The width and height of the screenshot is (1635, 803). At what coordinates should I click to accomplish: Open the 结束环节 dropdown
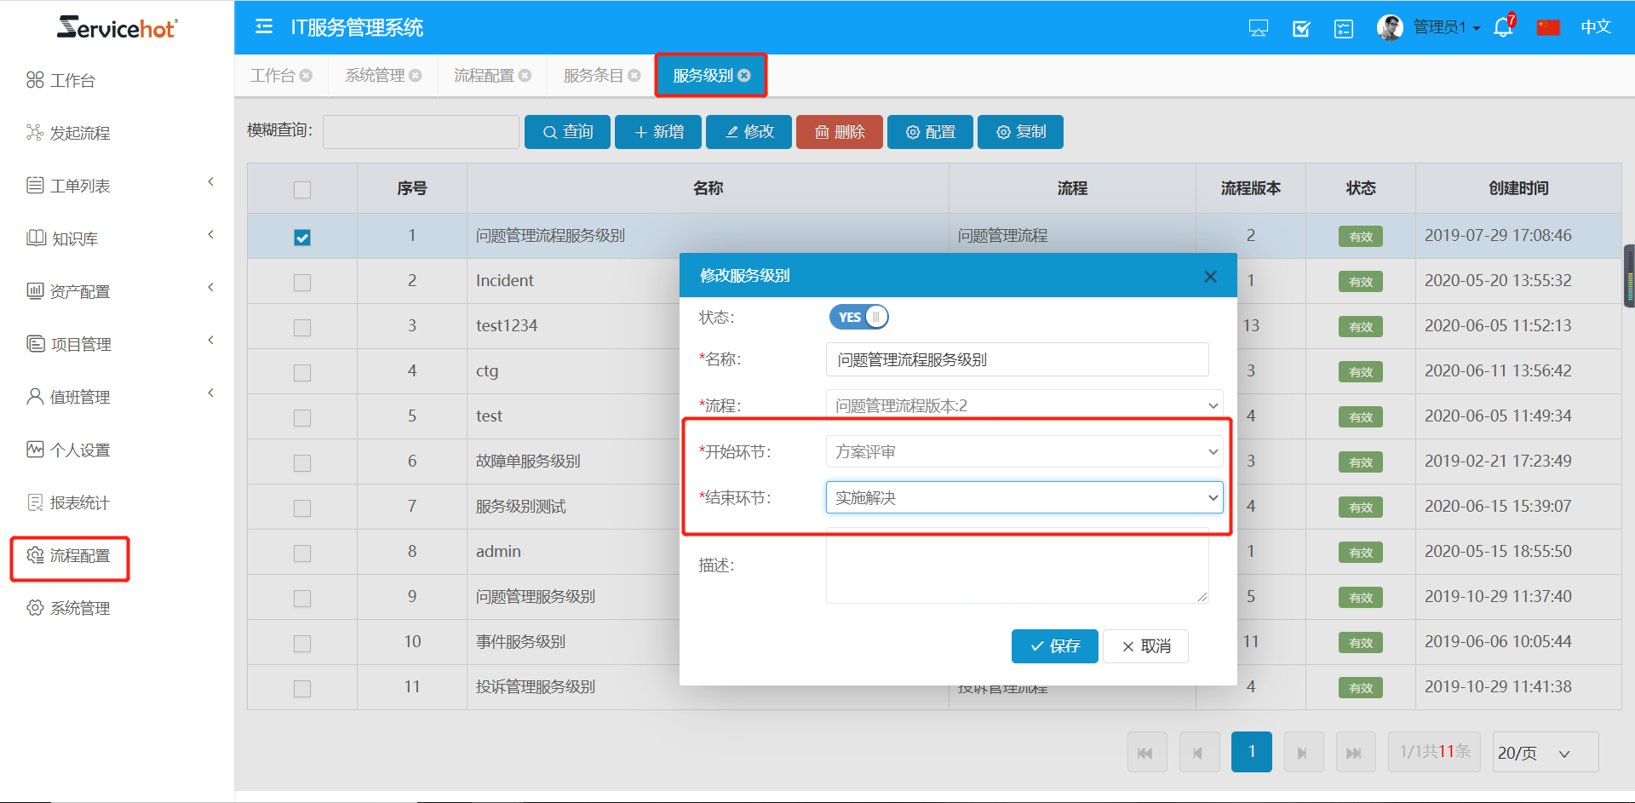[x=1024, y=498]
